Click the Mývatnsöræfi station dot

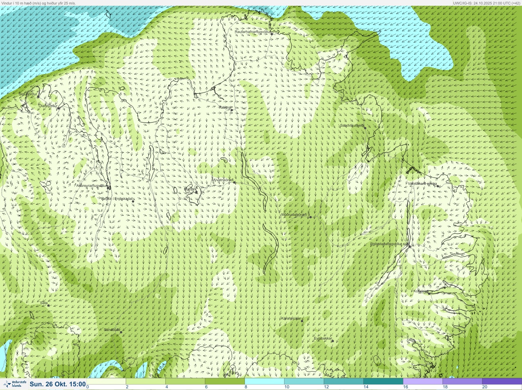tap(234, 182)
